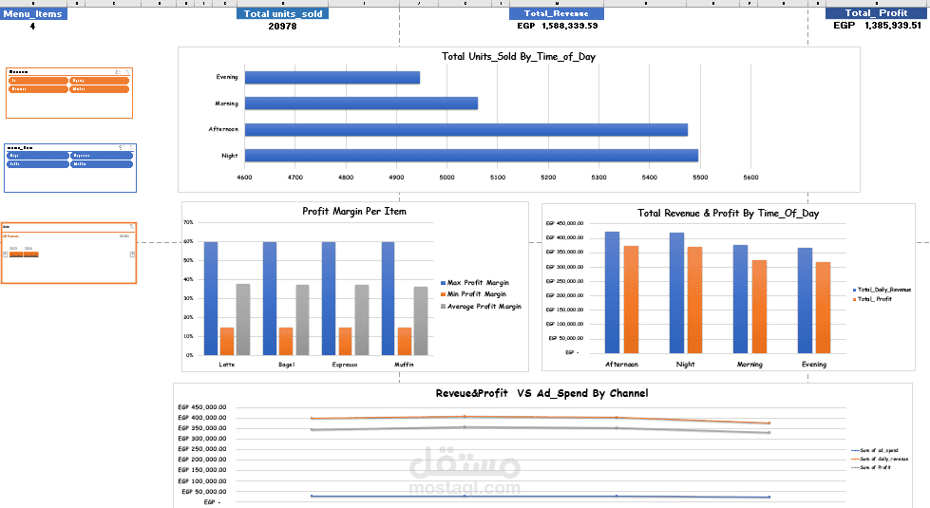Select the Morning bar in units sold chart
The image size is (930, 508).
pos(361,103)
